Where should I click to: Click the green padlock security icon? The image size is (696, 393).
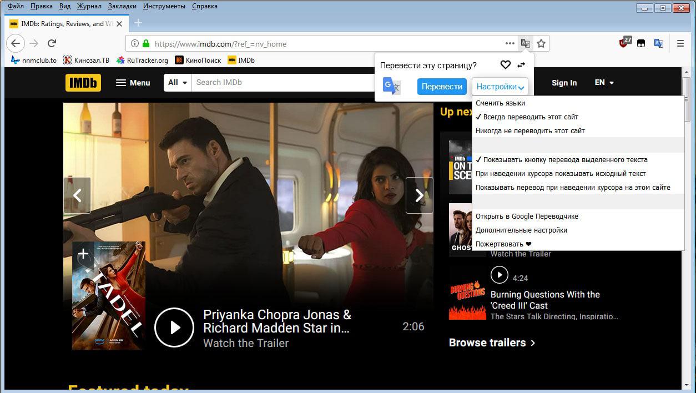coord(146,43)
